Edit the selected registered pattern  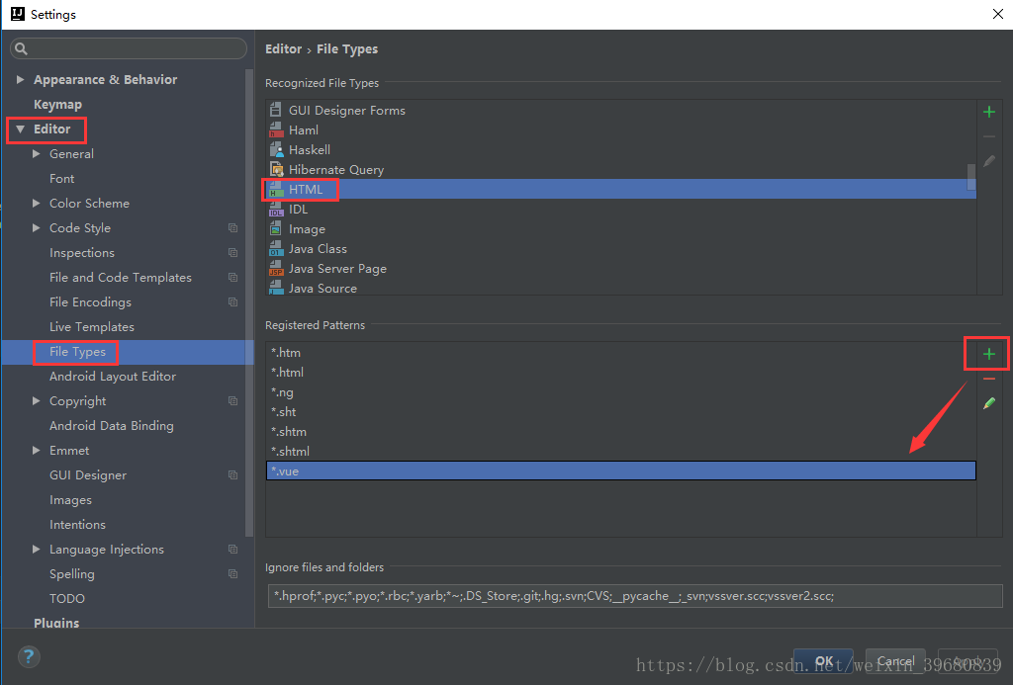pos(988,403)
